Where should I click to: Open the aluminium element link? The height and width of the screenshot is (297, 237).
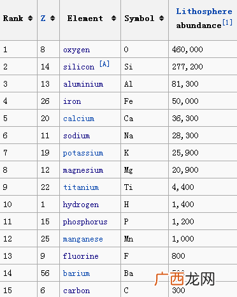pos(83,84)
